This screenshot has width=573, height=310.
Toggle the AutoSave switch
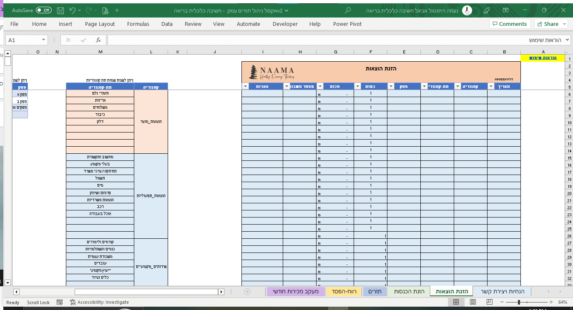[44, 10]
